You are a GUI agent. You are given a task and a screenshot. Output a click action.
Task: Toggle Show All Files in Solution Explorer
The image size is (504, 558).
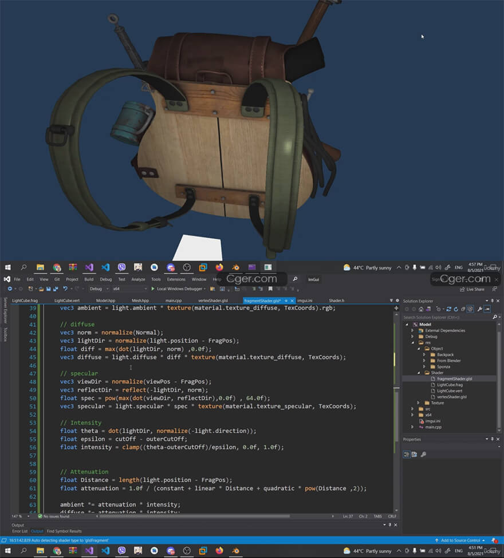(469, 309)
